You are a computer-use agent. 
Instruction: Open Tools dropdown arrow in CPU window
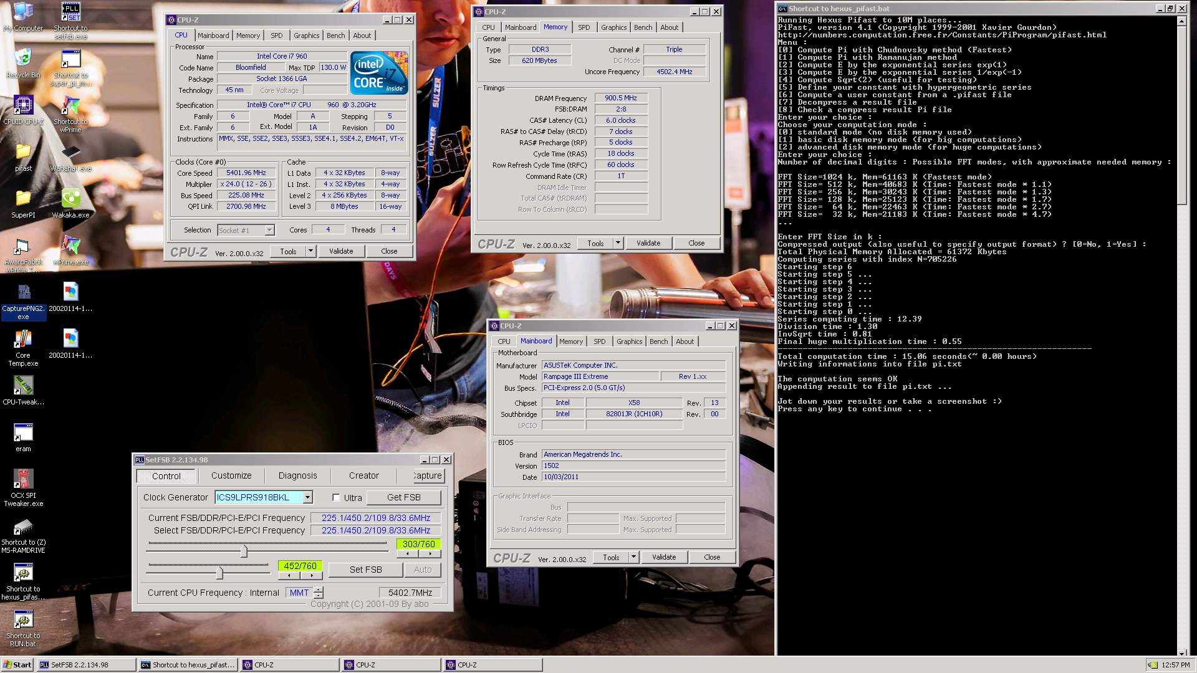(310, 251)
